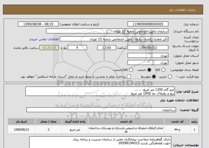Image resolution: width=209 pixels, height=148 pixels.
Task: Click the deadline time field 12:00
Action: 107,48
